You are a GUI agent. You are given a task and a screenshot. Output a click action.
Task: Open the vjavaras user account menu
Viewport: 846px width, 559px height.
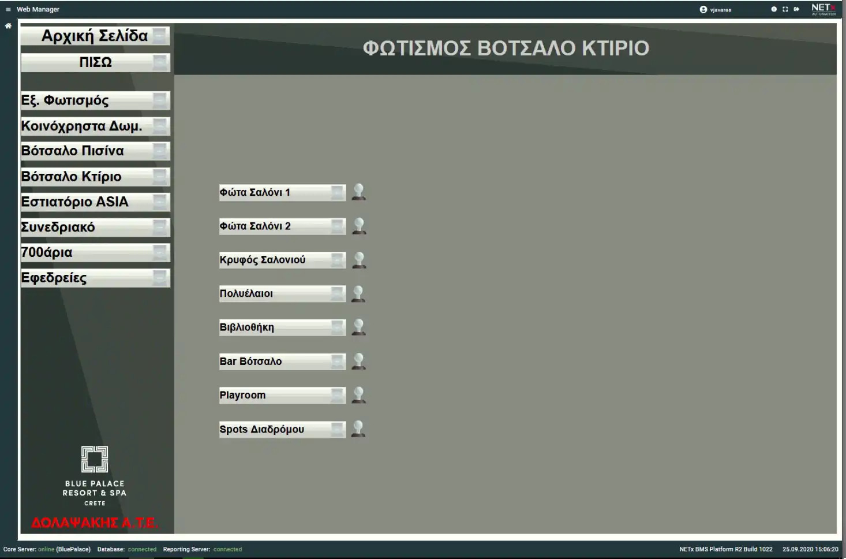(x=716, y=9)
